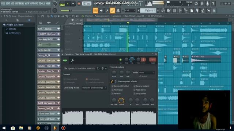
Task: Click the precomputed effects wrench icon
Action: click(x=112, y=82)
